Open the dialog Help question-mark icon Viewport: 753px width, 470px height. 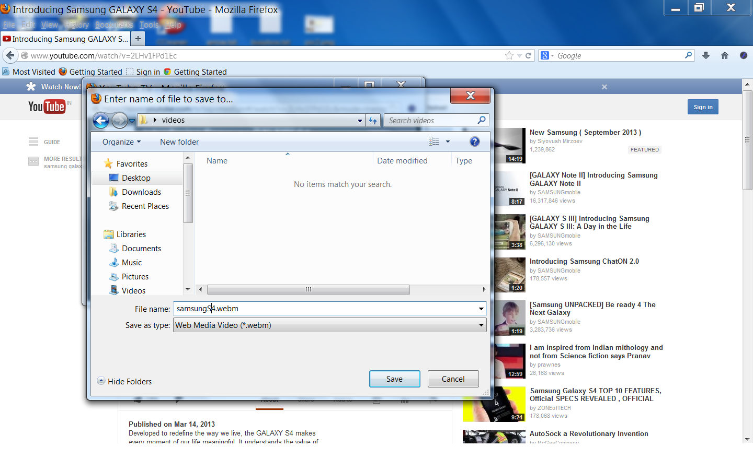(x=475, y=142)
